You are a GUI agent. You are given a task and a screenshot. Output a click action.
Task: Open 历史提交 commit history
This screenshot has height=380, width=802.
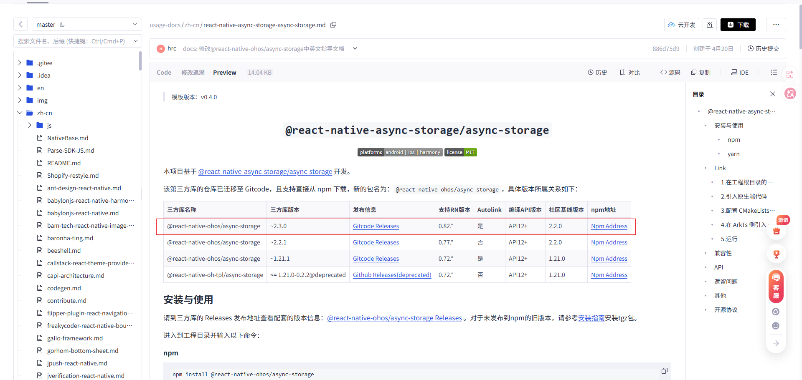point(763,48)
